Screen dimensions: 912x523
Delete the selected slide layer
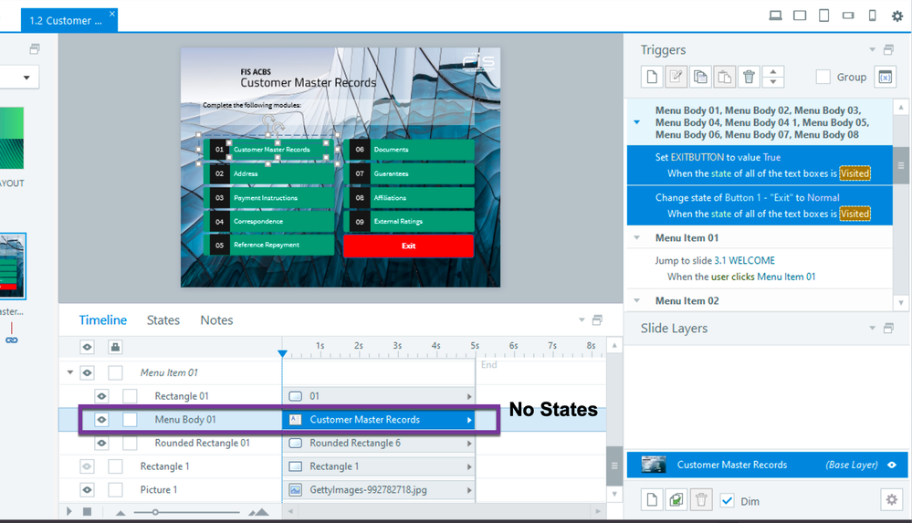click(x=701, y=500)
